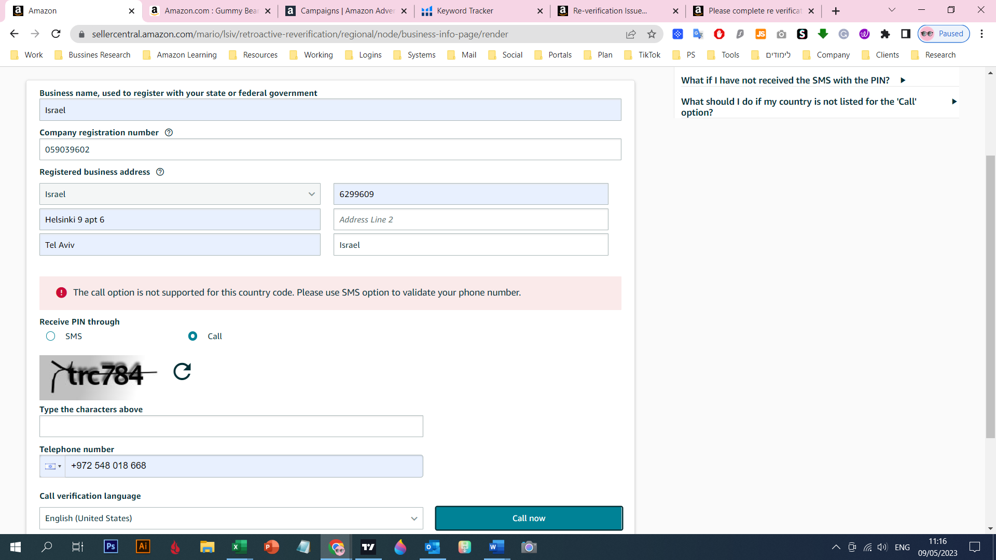This screenshot has width=996, height=560.
Task: Click the Company registration number field
Action: click(x=330, y=149)
